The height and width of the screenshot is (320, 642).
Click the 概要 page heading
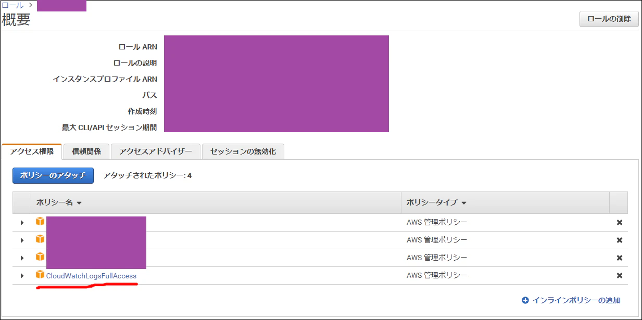click(x=16, y=20)
